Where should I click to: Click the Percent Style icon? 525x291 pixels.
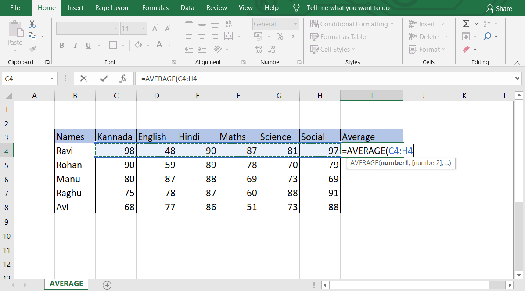279,37
